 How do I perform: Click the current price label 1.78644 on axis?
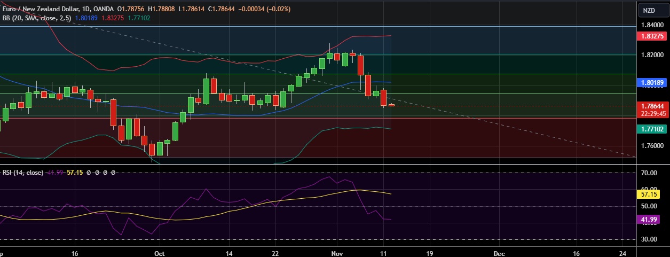652,106
